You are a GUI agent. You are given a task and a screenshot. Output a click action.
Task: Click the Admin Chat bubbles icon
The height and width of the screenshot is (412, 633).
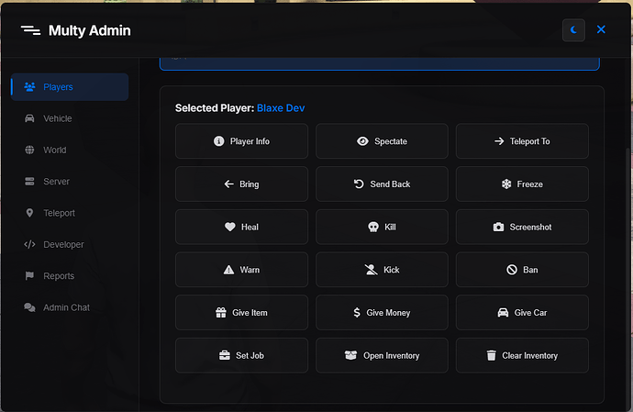[x=29, y=307]
